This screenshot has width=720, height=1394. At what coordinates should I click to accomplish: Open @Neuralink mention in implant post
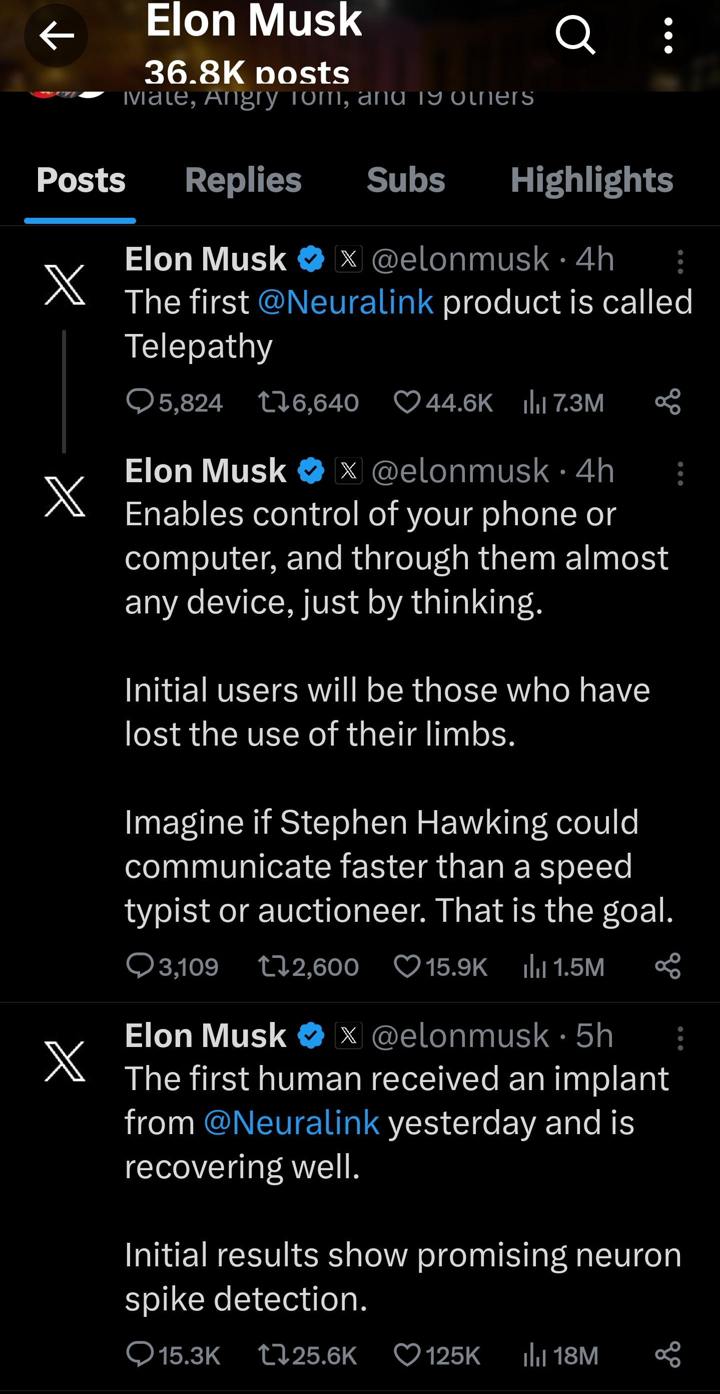point(292,1122)
